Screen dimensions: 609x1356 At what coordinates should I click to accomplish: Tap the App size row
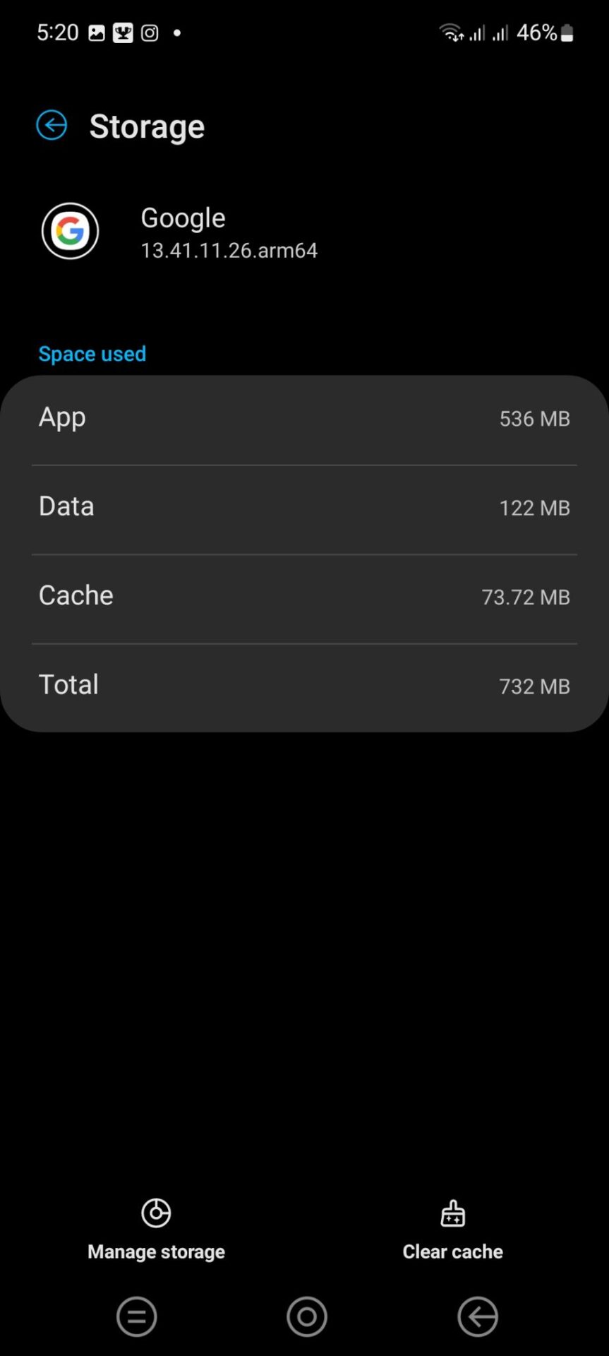click(304, 418)
